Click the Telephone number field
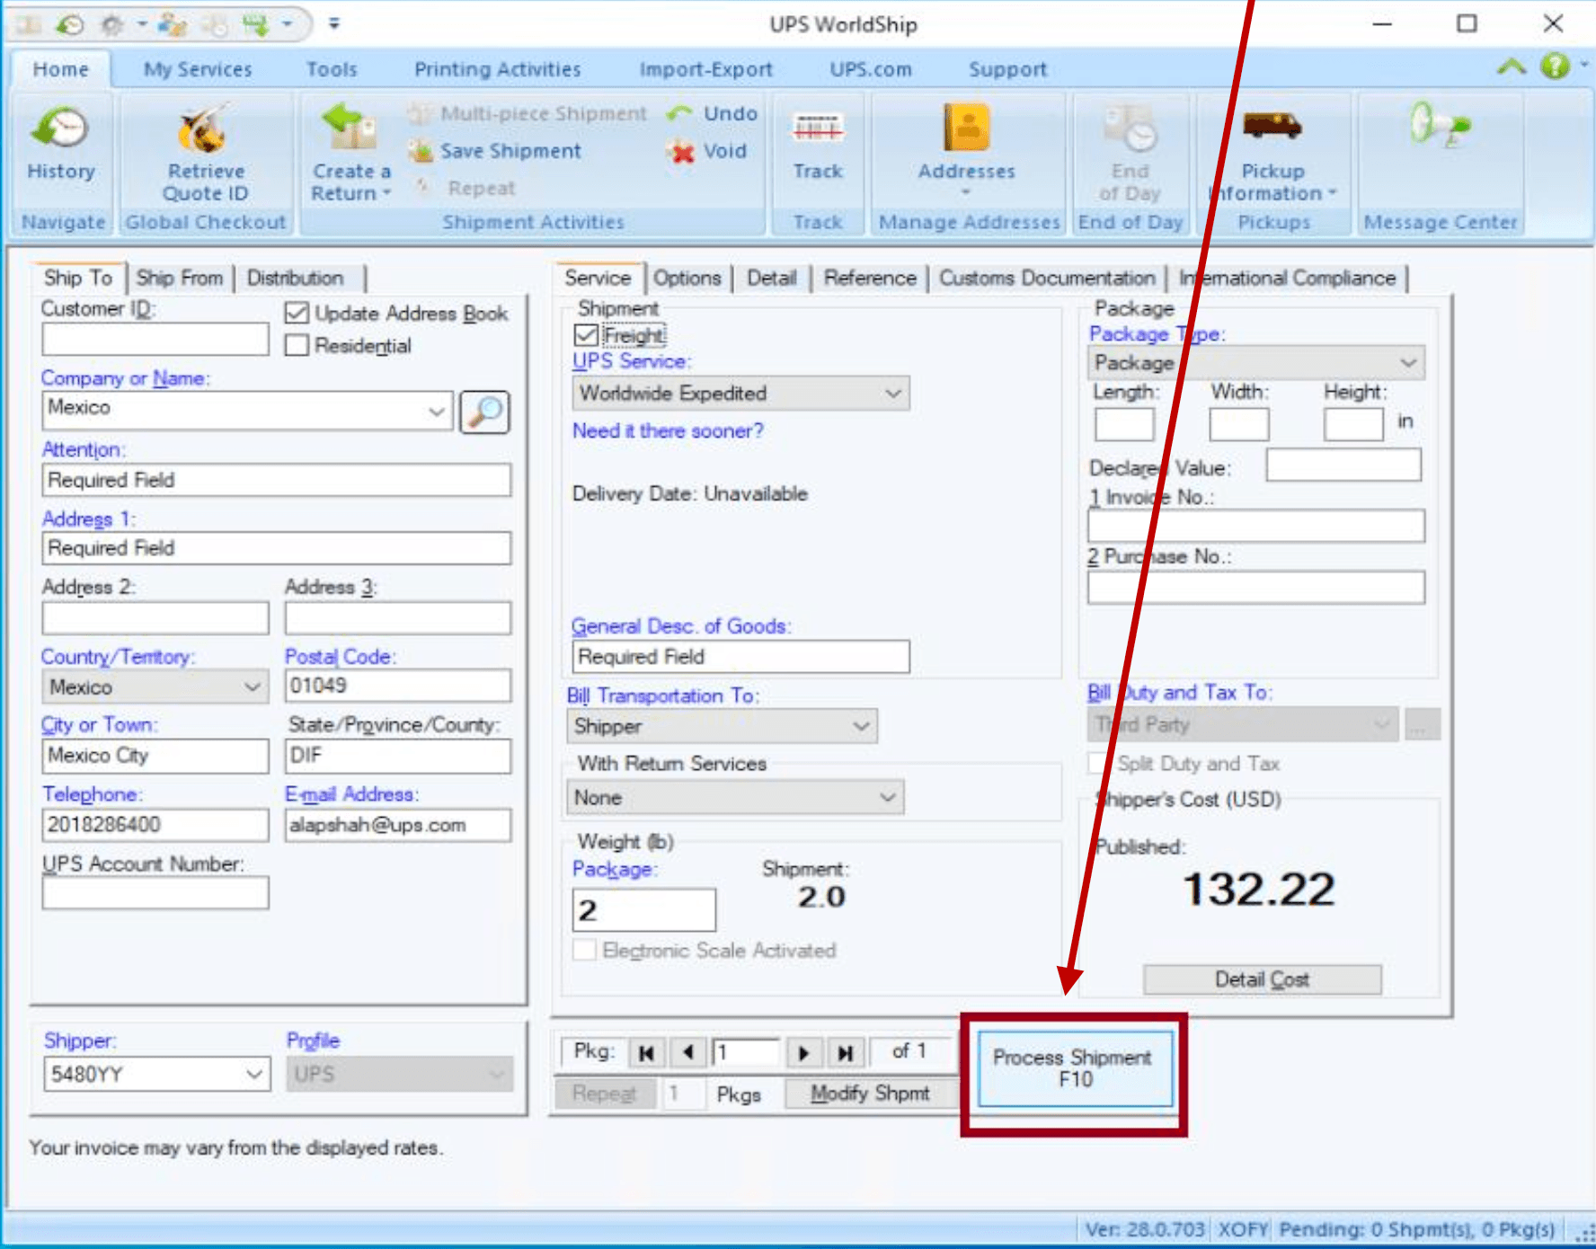Image resolution: width=1596 pixels, height=1249 pixels. coord(155,825)
